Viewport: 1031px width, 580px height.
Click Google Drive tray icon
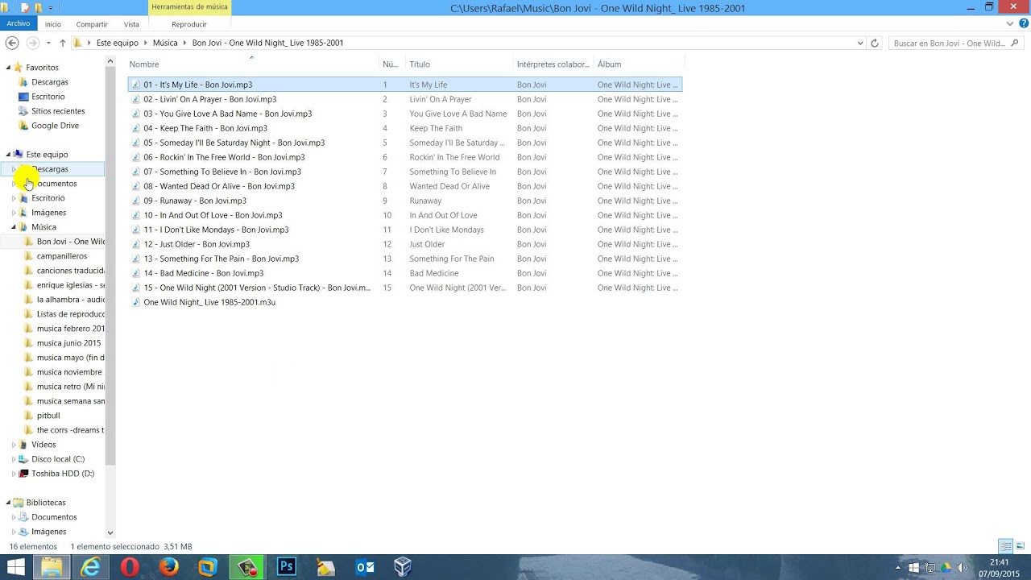click(946, 567)
